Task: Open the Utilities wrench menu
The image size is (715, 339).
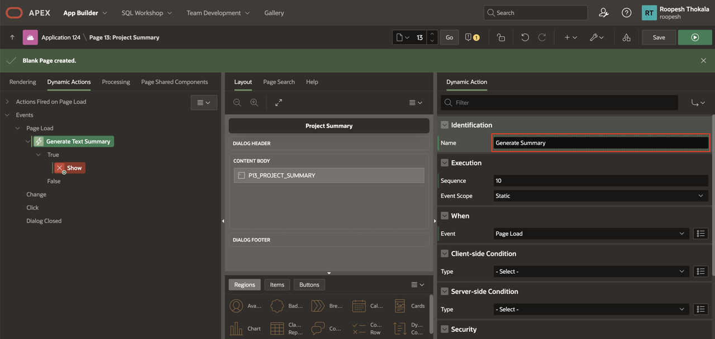Action: click(597, 37)
